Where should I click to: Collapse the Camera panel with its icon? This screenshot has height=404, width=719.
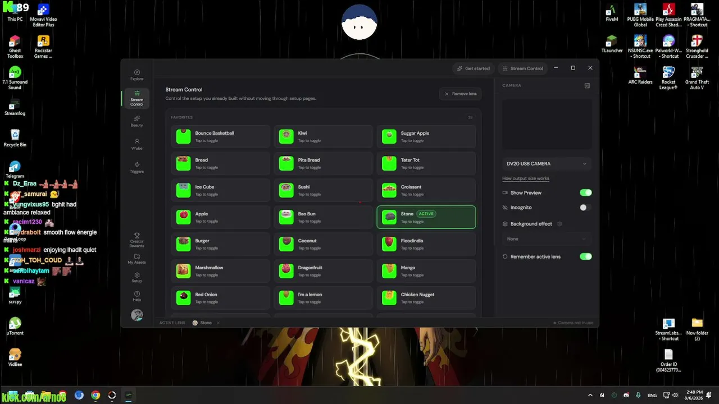pyautogui.click(x=587, y=86)
